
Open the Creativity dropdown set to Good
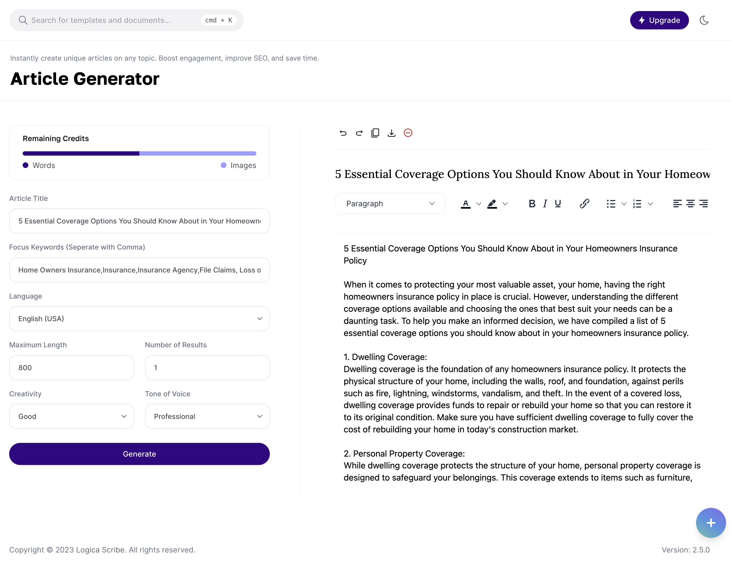coord(71,416)
